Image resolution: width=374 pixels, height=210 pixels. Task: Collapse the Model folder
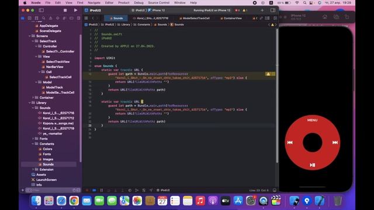click(36, 82)
